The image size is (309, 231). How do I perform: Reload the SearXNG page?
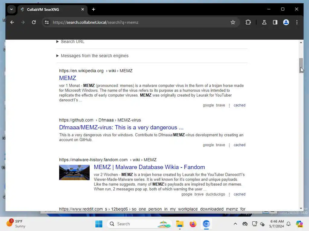click(34, 22)
